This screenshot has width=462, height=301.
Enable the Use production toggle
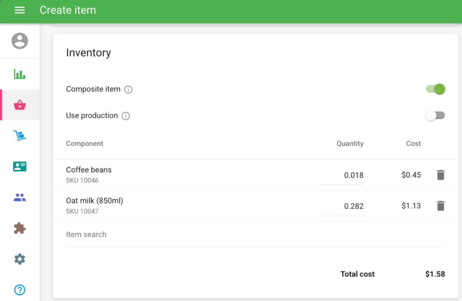pyautogui.click(x=435, y=115)
